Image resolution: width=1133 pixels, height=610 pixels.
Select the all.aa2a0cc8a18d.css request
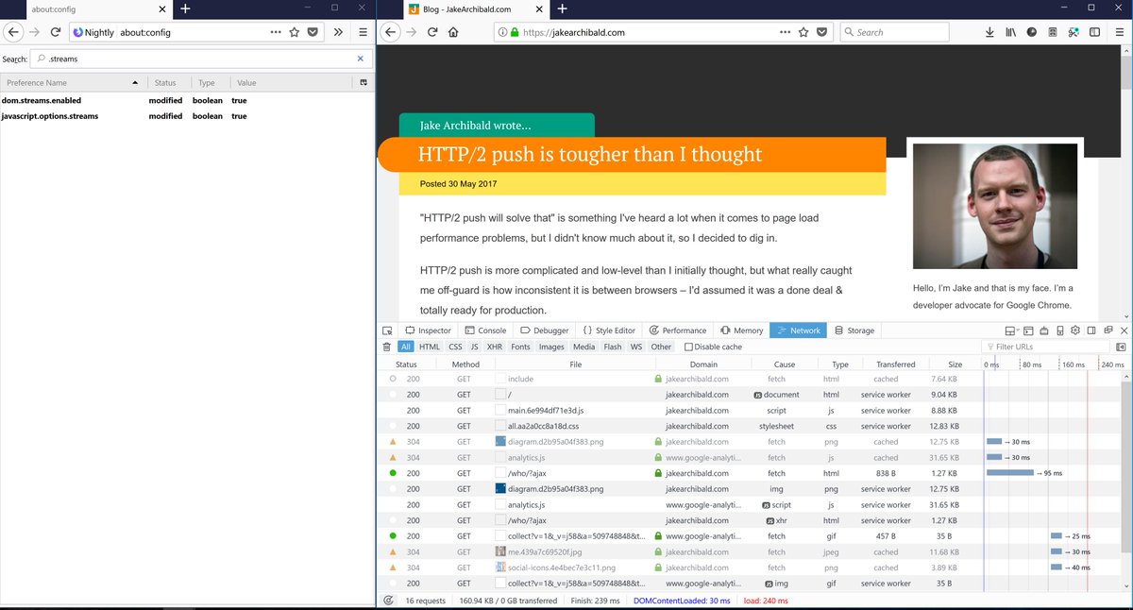pyautogui.click(x=750, y=426)
